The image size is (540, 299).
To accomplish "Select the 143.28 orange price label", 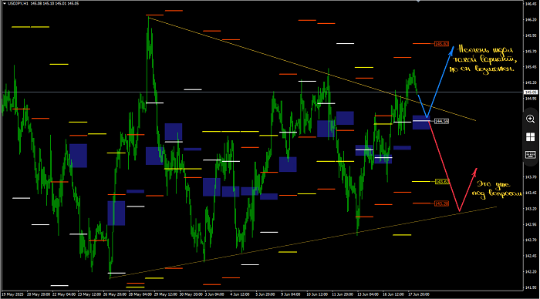I will coord(441,203).
